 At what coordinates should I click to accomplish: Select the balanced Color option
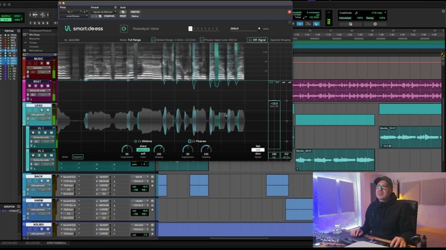point(143,150)
